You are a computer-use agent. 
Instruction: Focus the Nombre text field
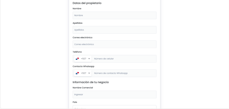click(x=114, y=15)
